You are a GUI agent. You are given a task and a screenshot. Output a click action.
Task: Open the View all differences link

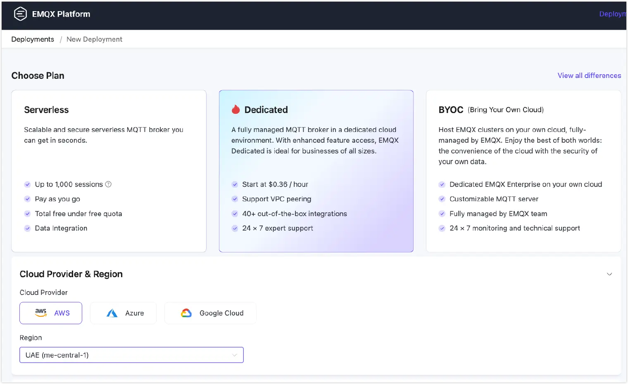(x=589, y=75)
